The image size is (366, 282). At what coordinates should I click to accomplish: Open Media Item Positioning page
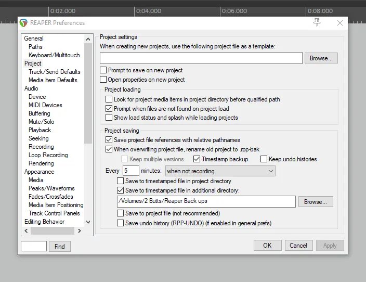[x=56, y=205]
